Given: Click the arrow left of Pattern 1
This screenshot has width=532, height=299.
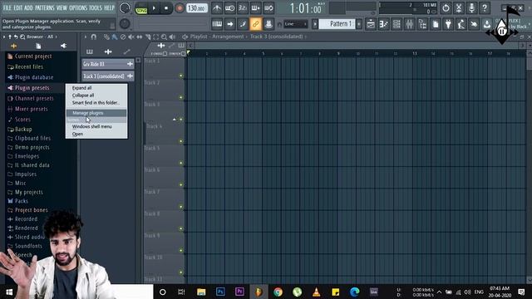Looking at the screenshot, I should coord(315,24).
